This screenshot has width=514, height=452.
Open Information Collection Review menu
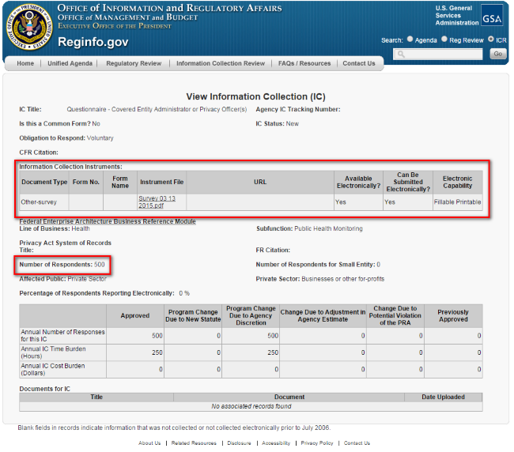pyautogui.click(x=221, y=63)
